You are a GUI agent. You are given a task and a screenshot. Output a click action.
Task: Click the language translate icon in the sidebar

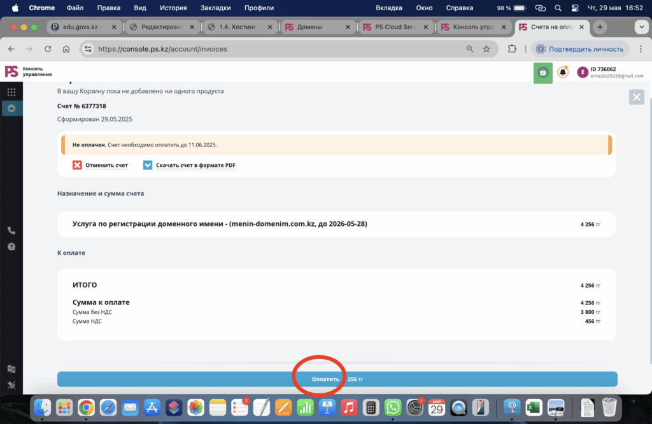coord(11,369)
